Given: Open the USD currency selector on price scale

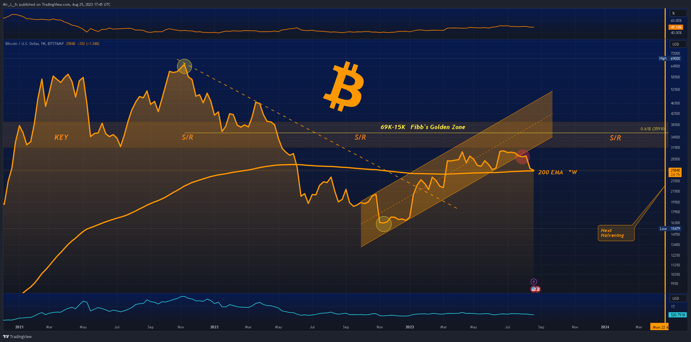Looking at the screenshot, I should point(678,44).
